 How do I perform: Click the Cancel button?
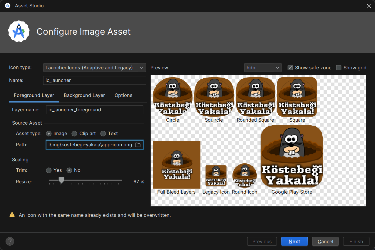325,241
